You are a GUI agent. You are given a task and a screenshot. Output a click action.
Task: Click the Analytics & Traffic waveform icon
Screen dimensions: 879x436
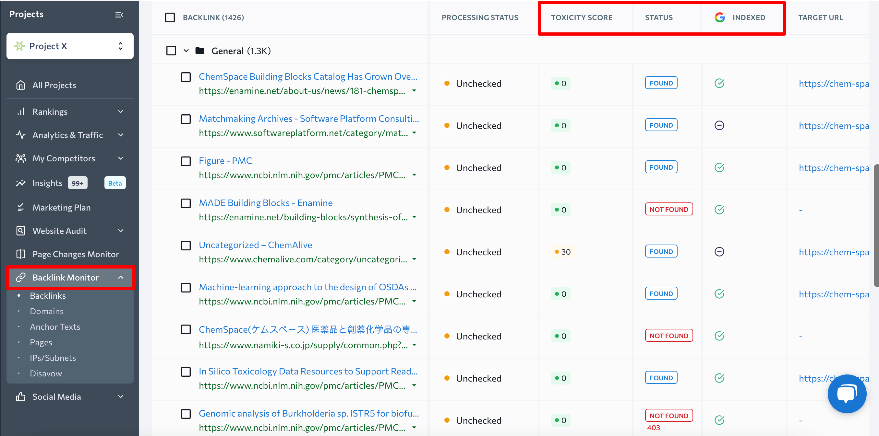[x=20, y=135]
